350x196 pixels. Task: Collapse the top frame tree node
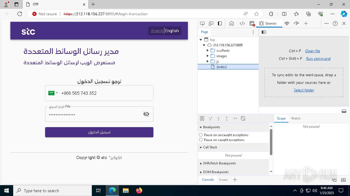[201, 40]
